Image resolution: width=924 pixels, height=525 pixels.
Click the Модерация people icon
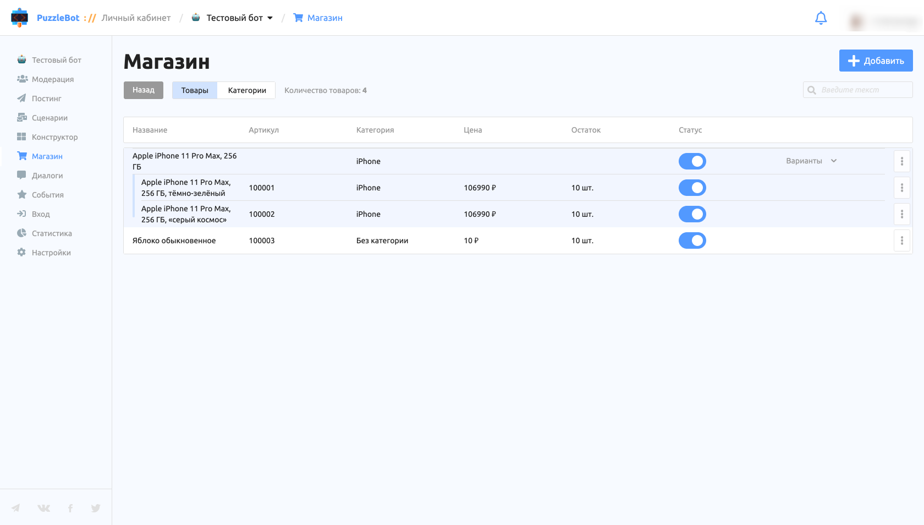point(22,79)
